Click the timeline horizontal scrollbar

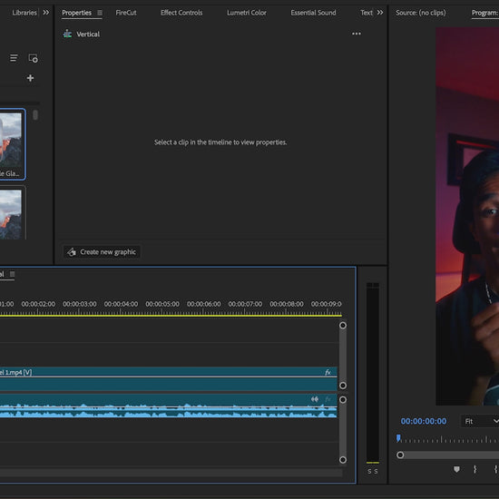(171, 474)
